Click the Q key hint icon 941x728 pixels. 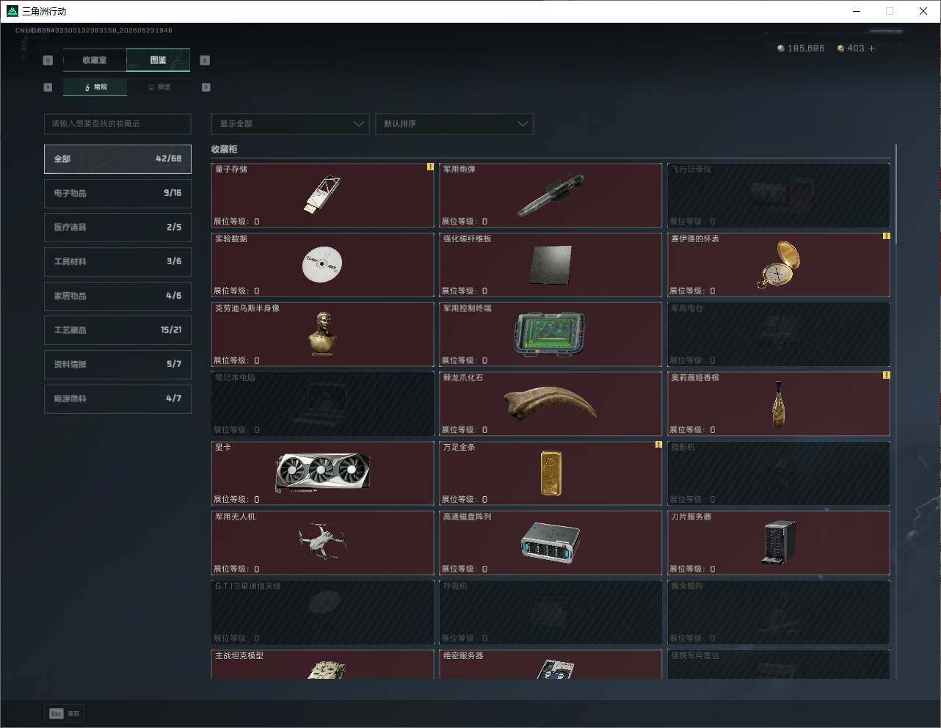coord(48,60)
